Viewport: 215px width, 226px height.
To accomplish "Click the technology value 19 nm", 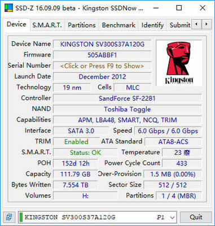I will [x=72, y=88].
